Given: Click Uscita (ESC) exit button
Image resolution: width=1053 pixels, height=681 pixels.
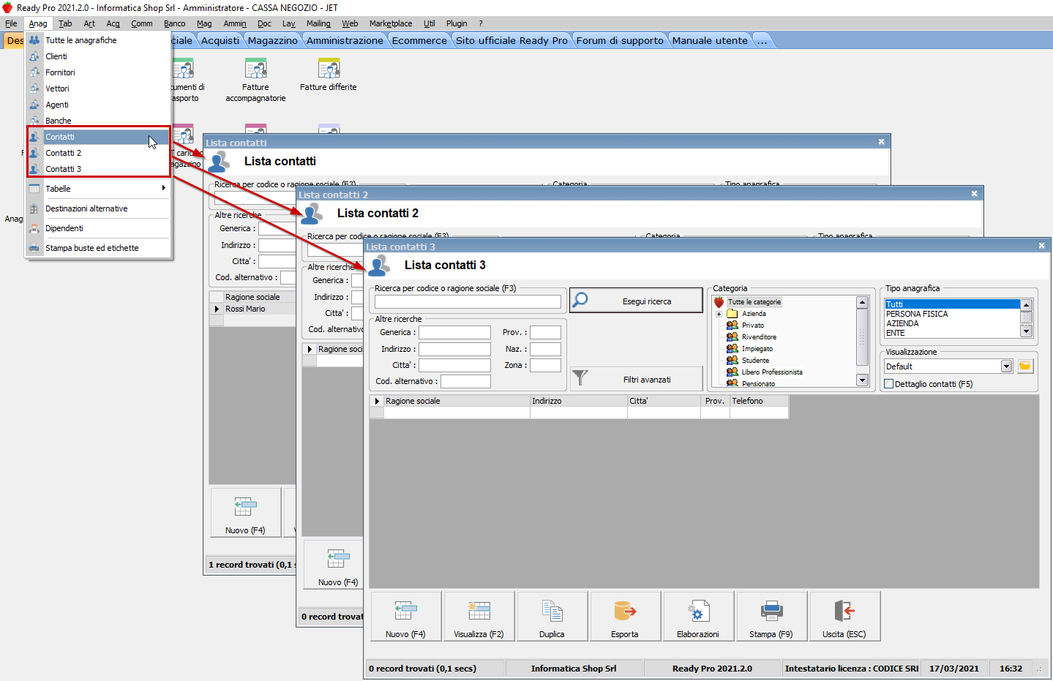Looking at the screenshot, I should point(844,617).
